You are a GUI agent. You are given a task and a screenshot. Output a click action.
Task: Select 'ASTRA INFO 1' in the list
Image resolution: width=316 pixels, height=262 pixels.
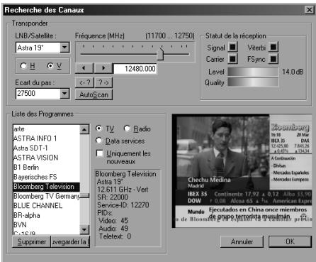(x=47, y=138)
